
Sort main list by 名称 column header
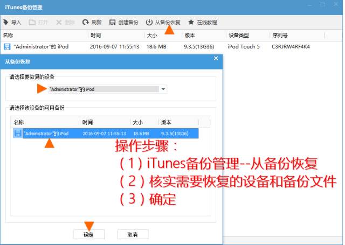[44, 35]
